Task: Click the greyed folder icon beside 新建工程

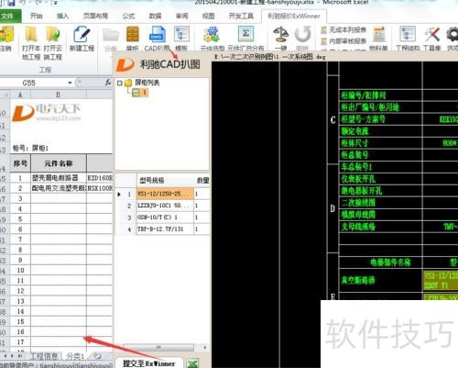Action: tap(111, 35)
